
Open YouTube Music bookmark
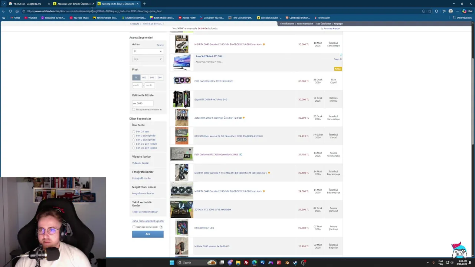[x=79, y=18]
